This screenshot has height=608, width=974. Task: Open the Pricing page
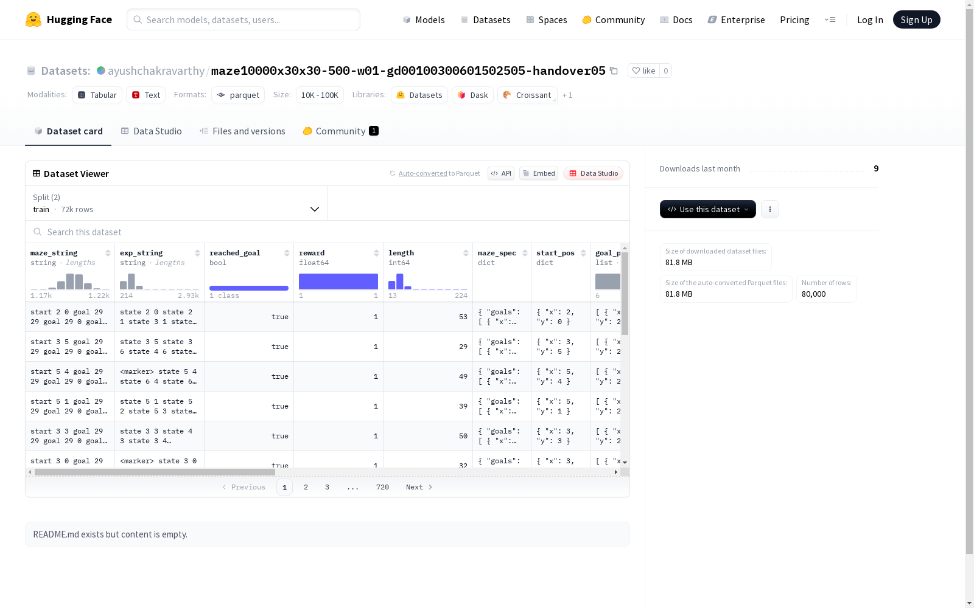point(794,19)
